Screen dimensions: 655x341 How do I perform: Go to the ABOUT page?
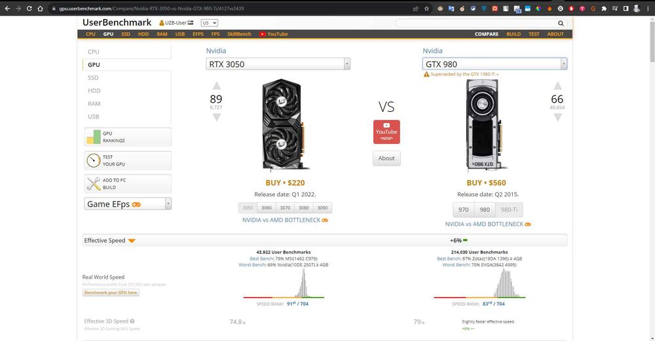[x=555, y=34]
